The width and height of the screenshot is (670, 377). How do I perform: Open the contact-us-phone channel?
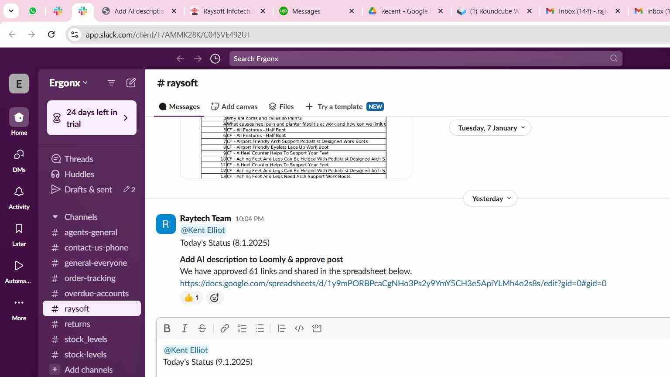[92, 248]
